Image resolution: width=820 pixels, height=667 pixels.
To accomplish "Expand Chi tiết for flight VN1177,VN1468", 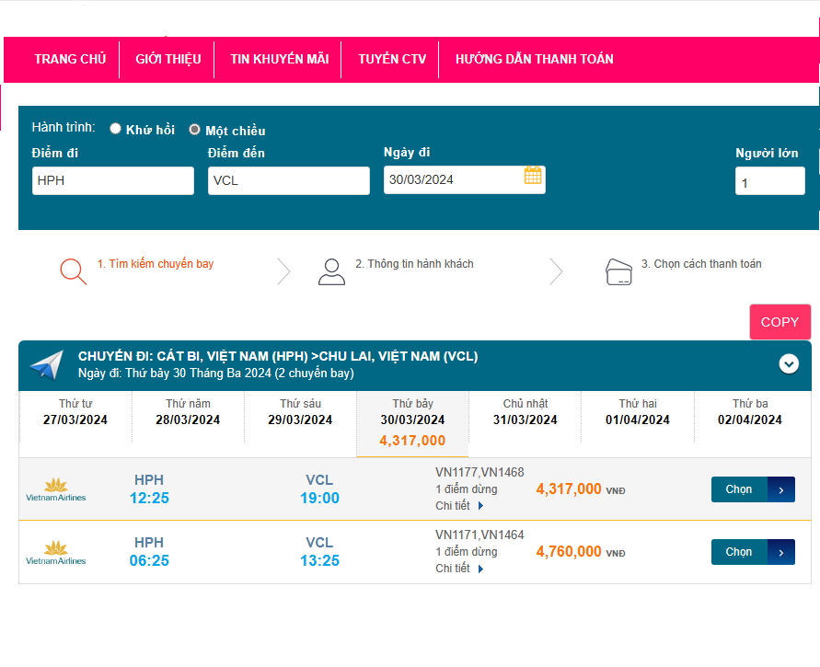I will 459,506.
